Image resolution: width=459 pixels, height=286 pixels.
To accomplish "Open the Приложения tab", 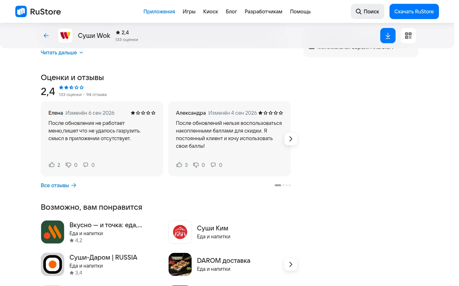I will (x=159, y=11).
